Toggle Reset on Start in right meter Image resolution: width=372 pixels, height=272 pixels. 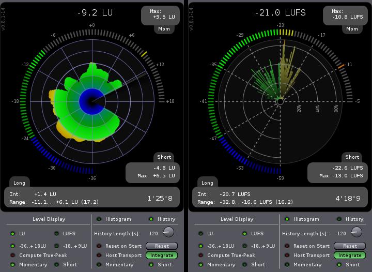(x=287, y=246)
